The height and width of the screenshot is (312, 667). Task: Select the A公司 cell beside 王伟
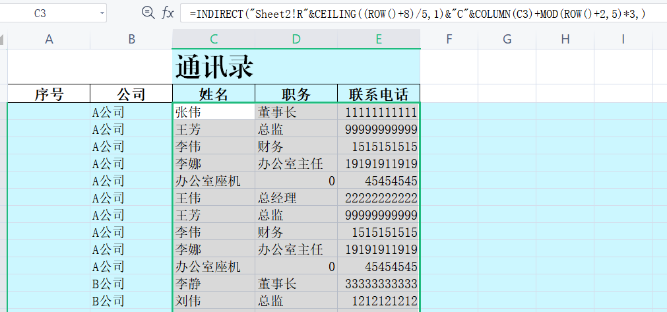click(x=131, y=198)
